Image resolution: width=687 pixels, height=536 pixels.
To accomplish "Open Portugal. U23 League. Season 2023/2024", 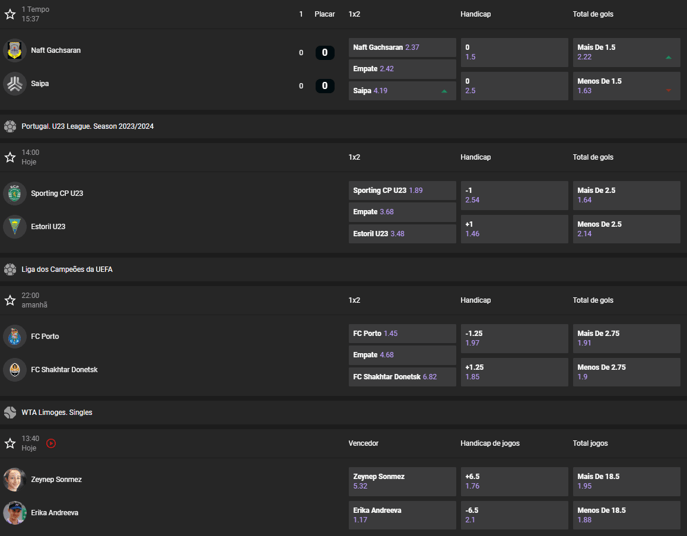I will [x=88, y=126].
